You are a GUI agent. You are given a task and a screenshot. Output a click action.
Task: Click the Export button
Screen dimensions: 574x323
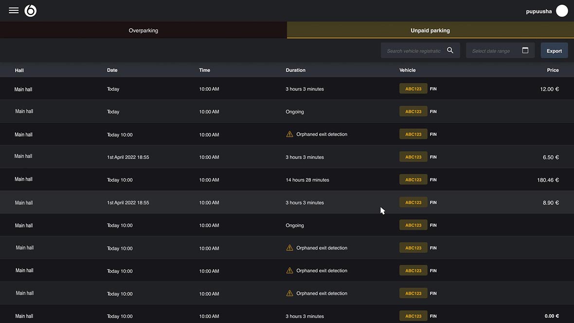(554, 50)
